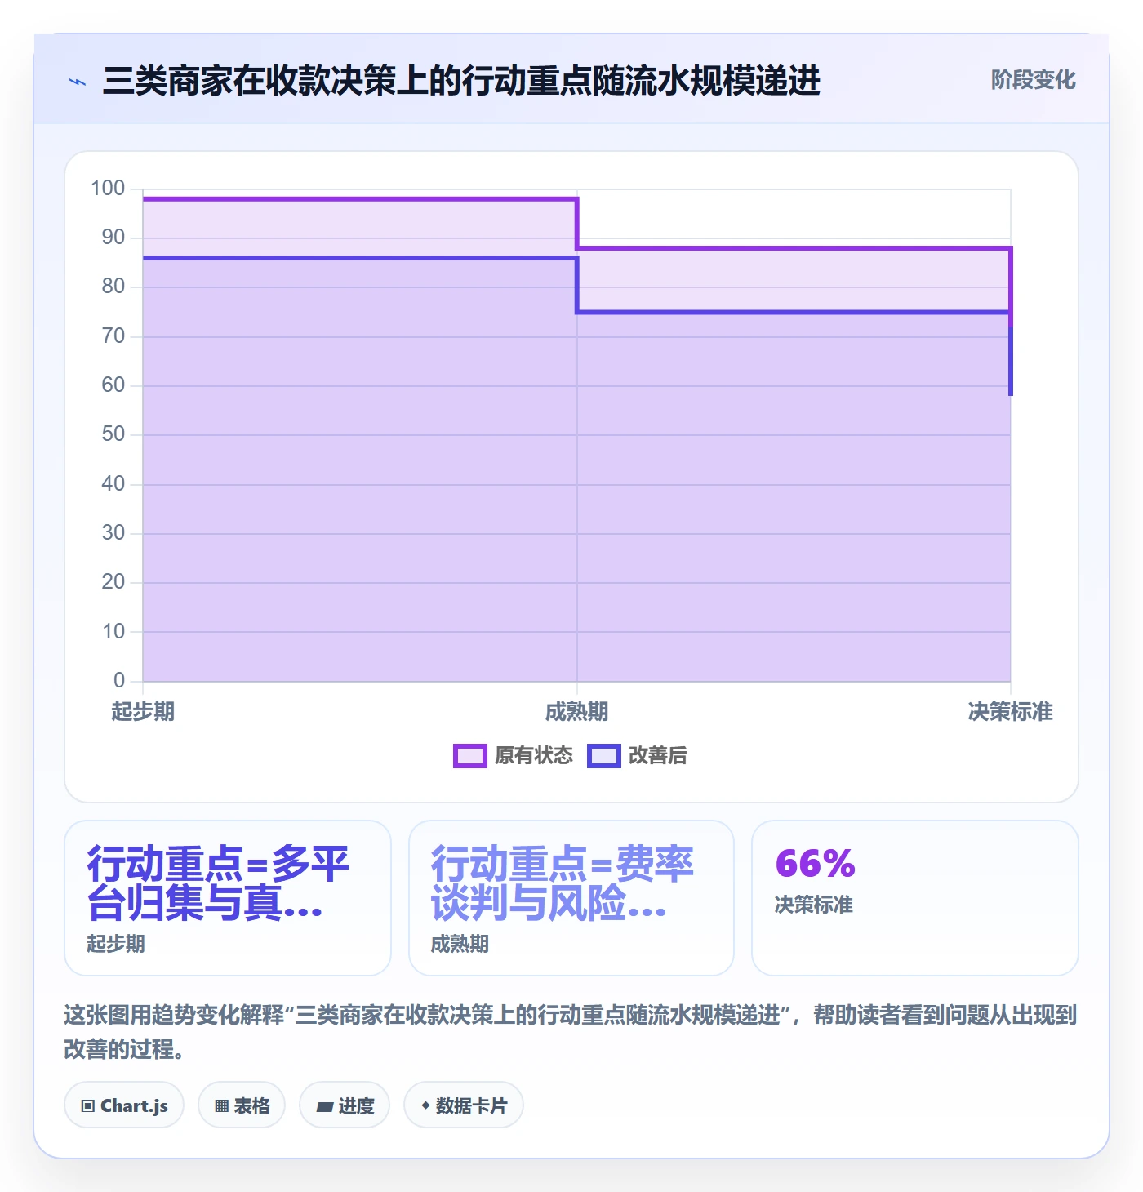Choose the 进度 tag chip
The height and width of the screenshot is (1192, 1143).
(345, 1105)
